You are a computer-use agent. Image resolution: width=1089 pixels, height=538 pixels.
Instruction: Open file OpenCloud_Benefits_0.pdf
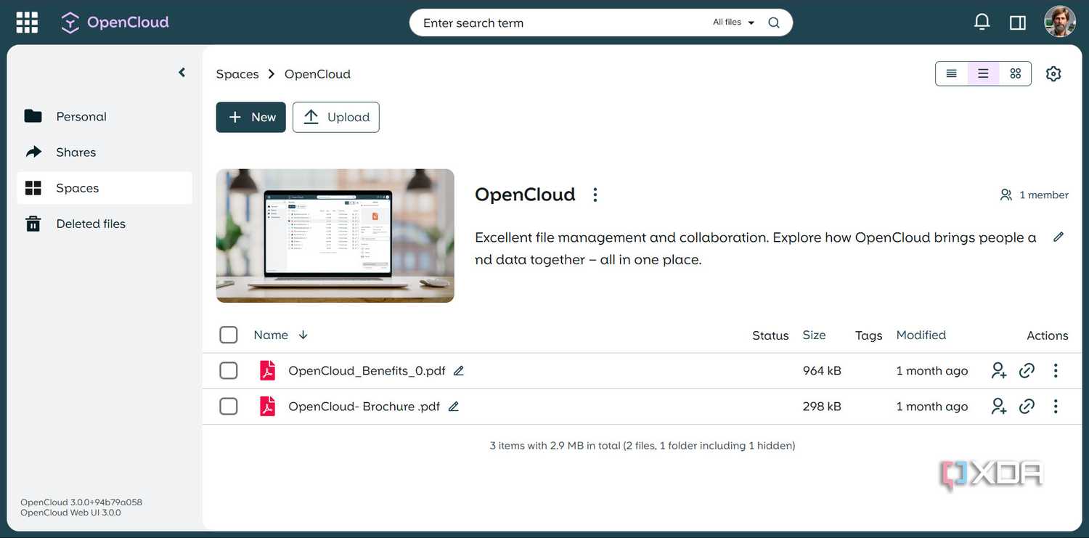(x=367, y=370)
